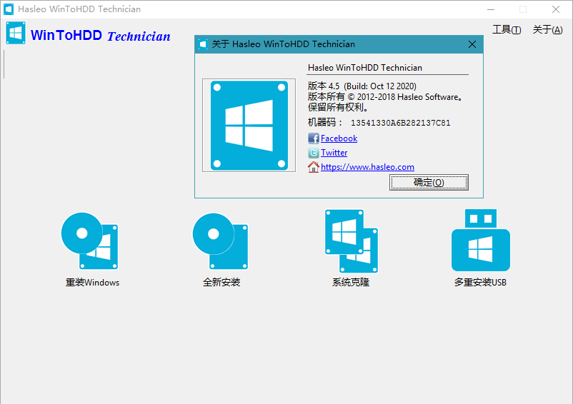573x404 pixels.
Task: Open the 多重安装USB (Multi-Installation USB) icon
Action: (481, 240)
